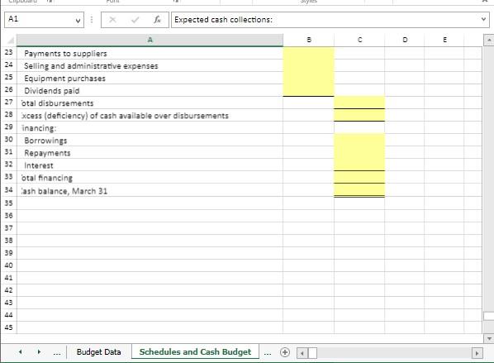Switch to the Budget Data sheet tab
The width and height of the screenshot is (494, 363).
coord(98,352)
